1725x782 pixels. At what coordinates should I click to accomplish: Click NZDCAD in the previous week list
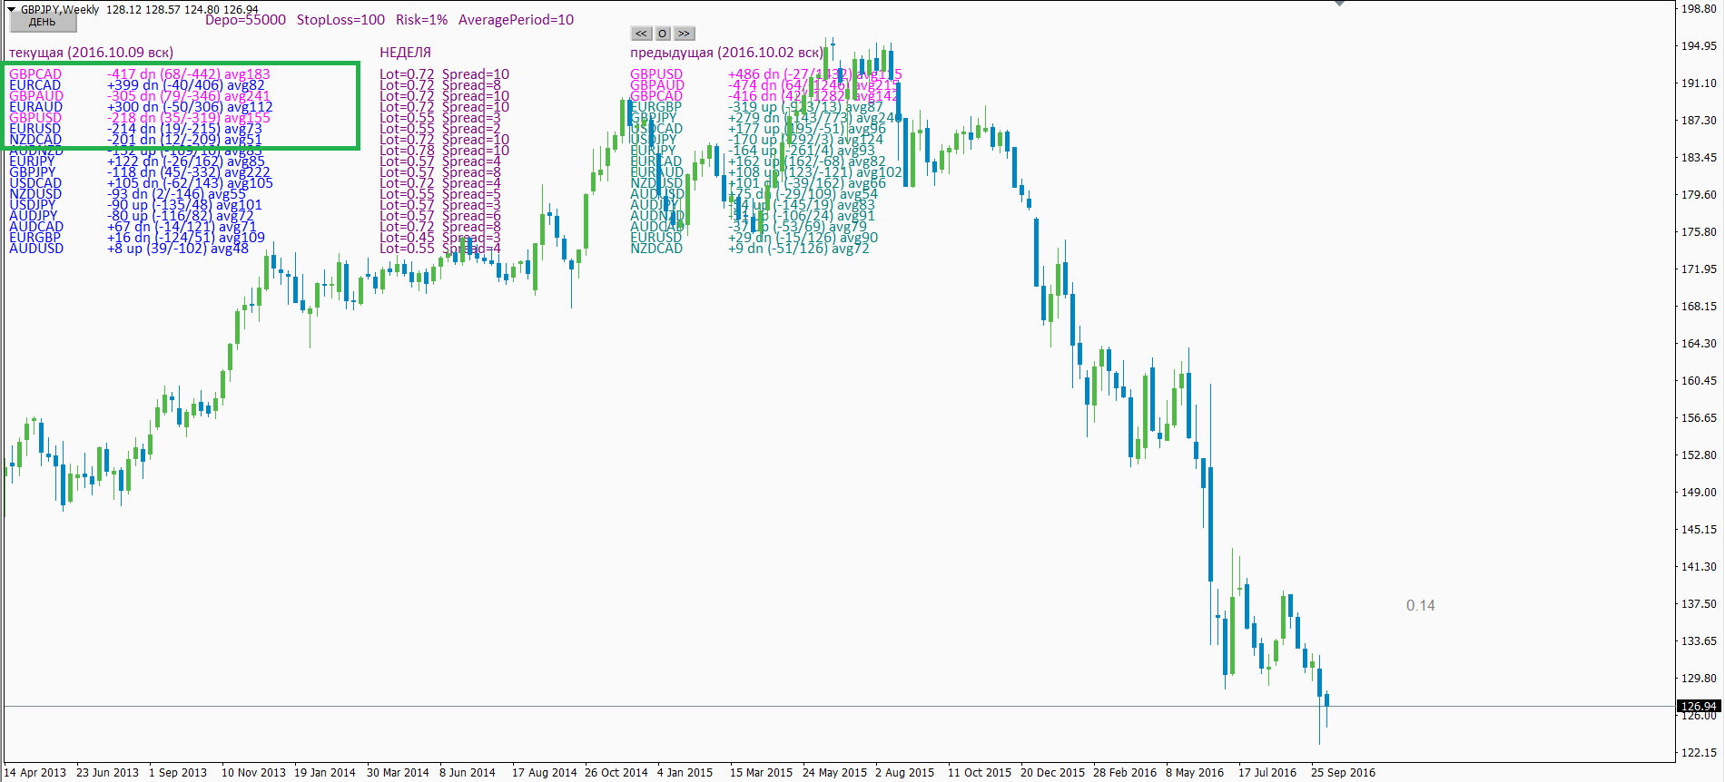pos(656,249)
